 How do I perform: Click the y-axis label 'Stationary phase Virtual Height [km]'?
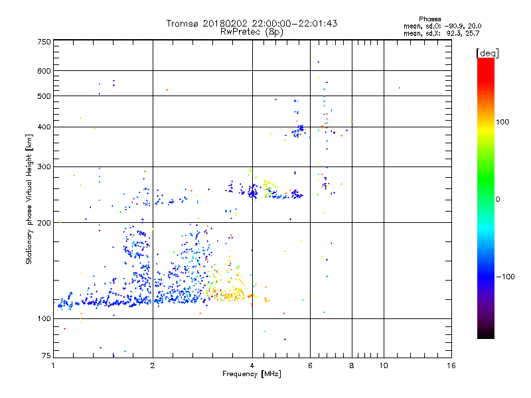click(29, 199)
